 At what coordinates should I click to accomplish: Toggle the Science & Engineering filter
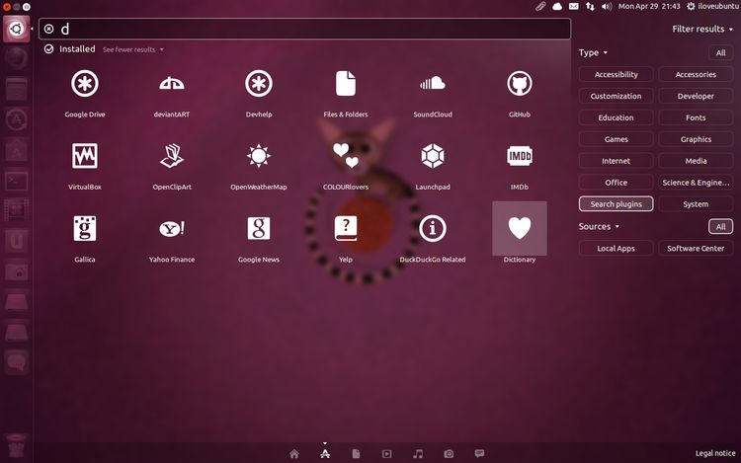(x=696, y=183)
